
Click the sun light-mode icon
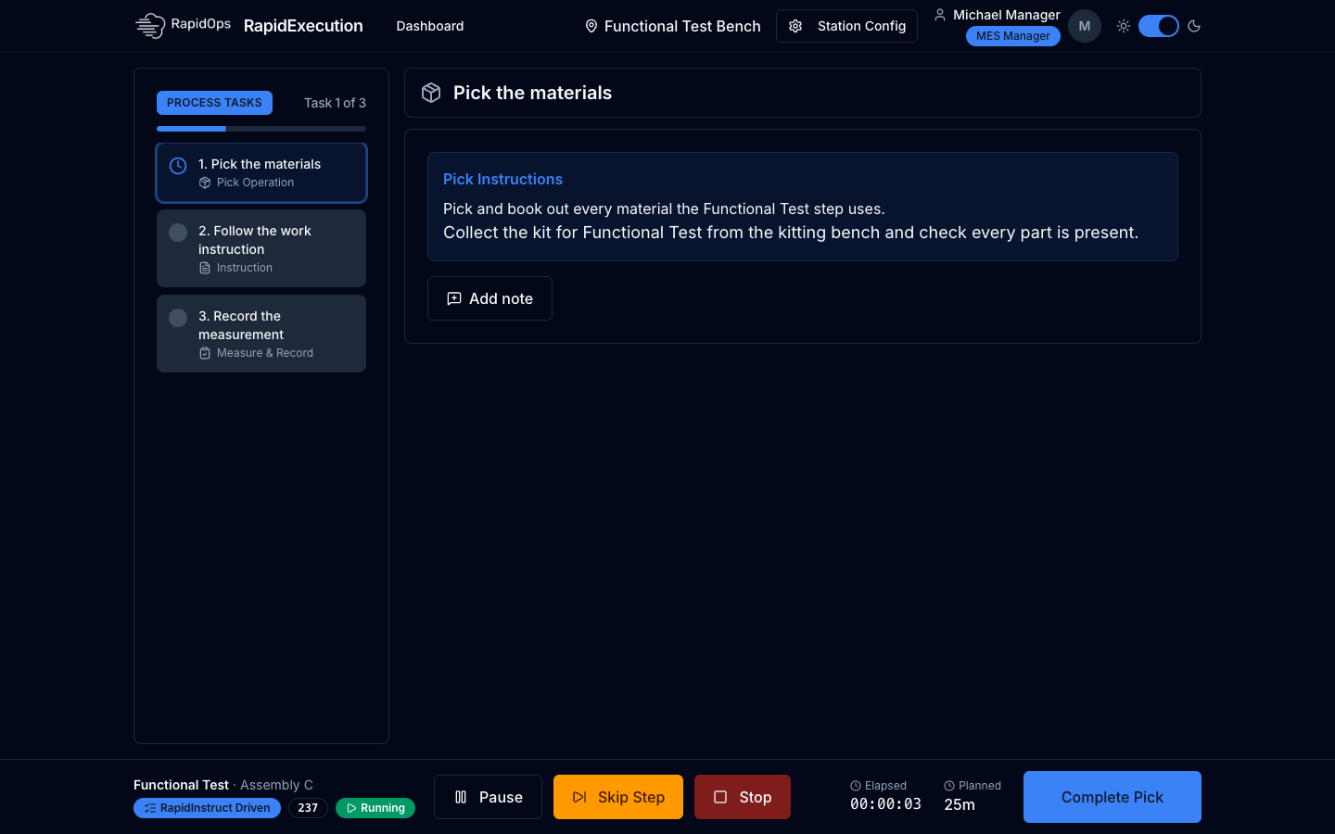click(x=1124, y=26)
